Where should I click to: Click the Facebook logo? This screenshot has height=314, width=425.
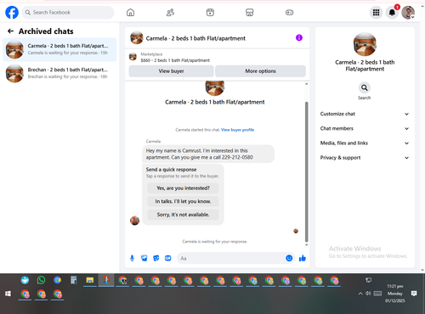coord(12,13)
